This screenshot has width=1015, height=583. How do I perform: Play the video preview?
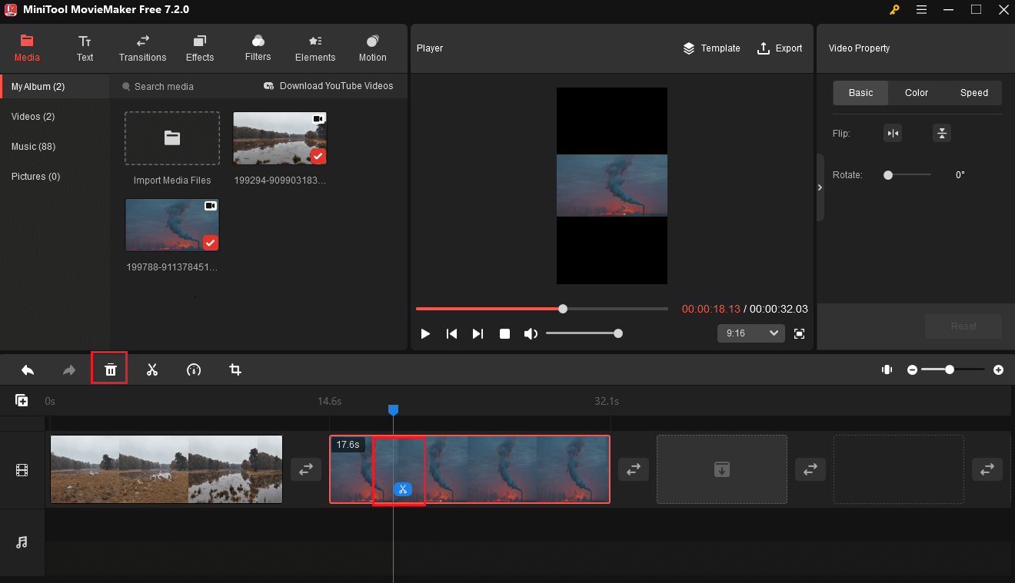(425, 333)
